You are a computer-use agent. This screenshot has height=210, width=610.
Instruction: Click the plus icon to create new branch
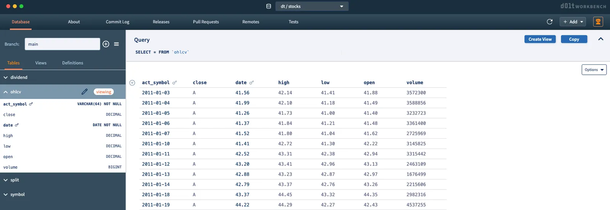pos(106,44)
